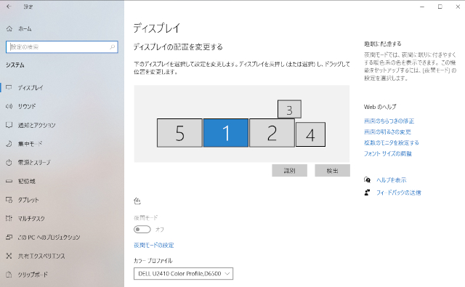Maximize the settings window
Viewport: 465px width, 287px height.
coord(440,7)
